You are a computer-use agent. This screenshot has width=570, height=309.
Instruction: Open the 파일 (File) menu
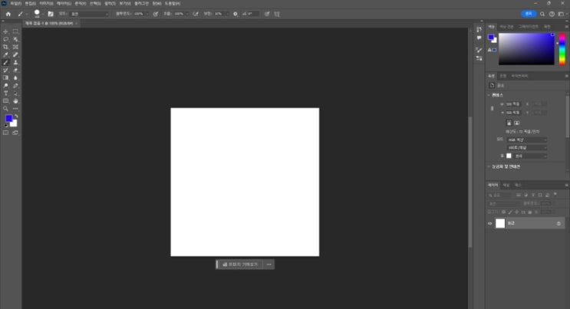(15, 3)
